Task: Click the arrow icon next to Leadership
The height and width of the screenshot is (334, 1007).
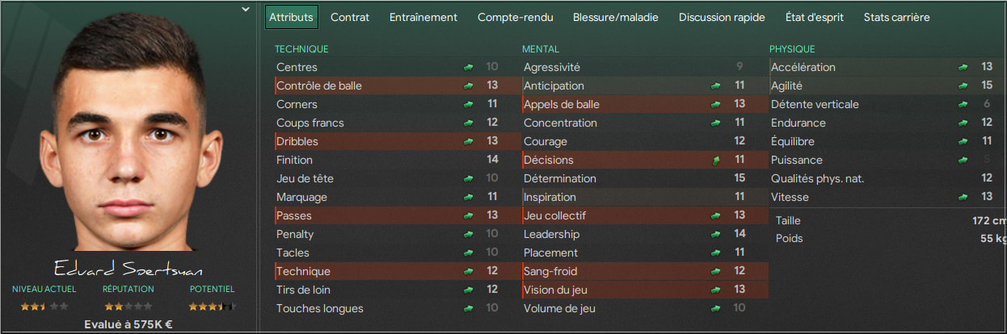Action: 715,235
